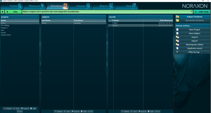Click the New Subject document icon
Viewport: 211px width, 113px height.
pos(177,34)
